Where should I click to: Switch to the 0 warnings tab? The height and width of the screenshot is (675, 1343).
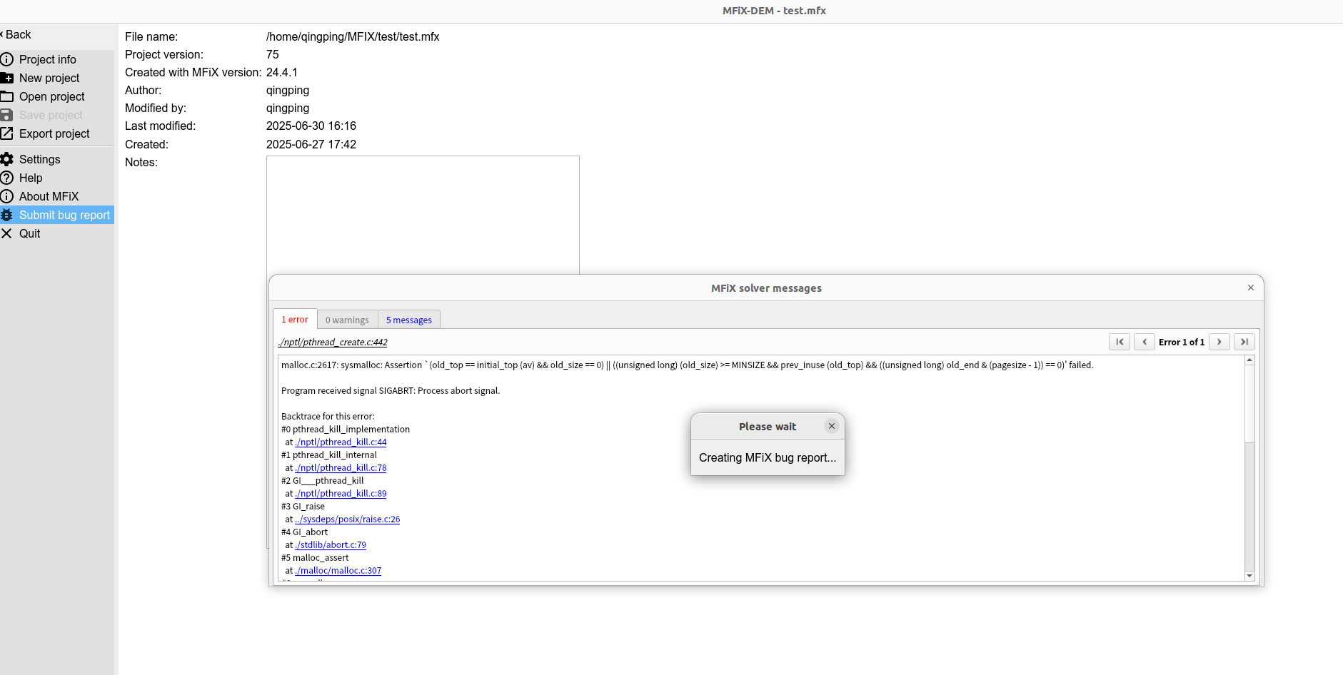tap(347, 320)
